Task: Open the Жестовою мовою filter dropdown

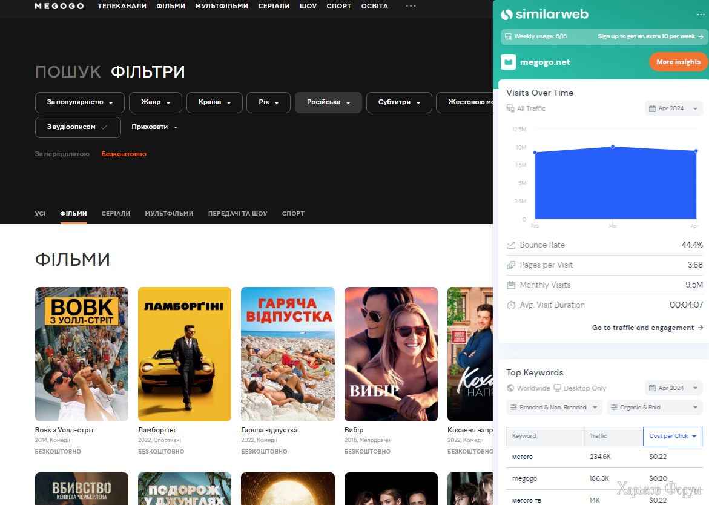Action: (465, 102)
